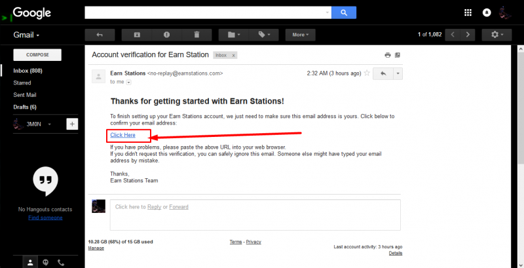The width and height of the screenshot is (524, 268).
Task: Open the settings gear dropdown
Action: point(496,34)
